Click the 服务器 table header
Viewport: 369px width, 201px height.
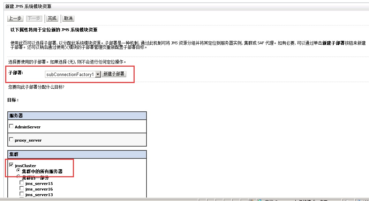pos(77,116)
